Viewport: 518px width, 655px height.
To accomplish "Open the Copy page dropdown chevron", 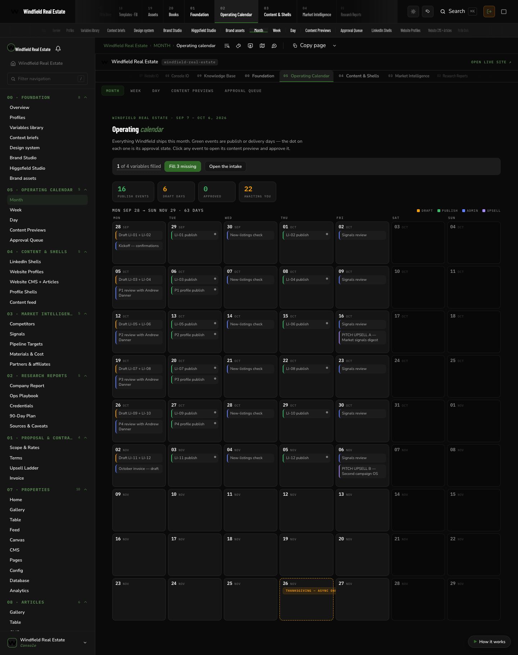I will pyautogui.click(x=334, y=46).
